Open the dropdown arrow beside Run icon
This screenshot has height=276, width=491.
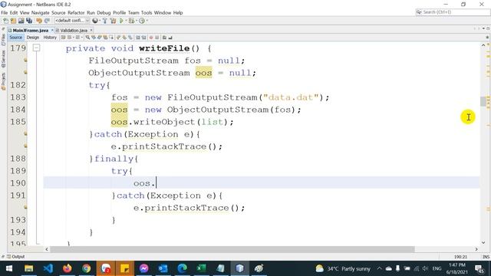tap(126, 21)
